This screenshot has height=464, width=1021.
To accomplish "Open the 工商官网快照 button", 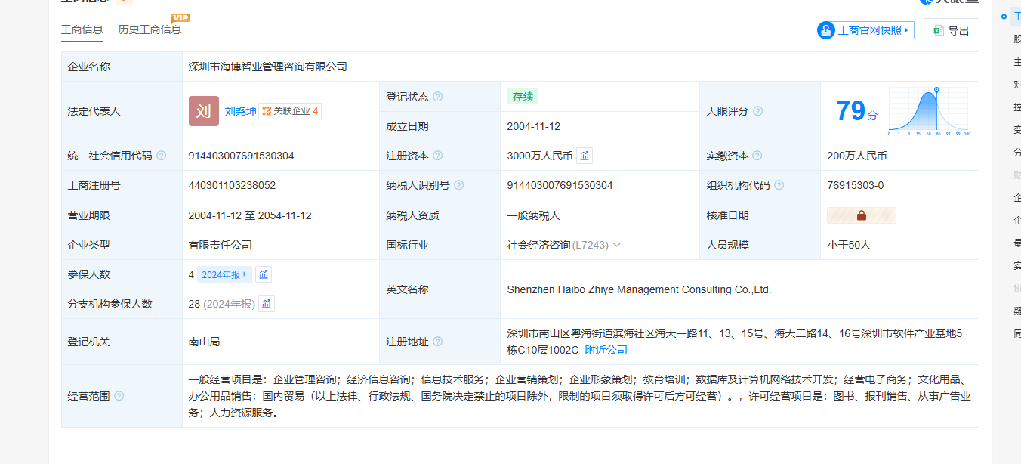I will (865, 30).
